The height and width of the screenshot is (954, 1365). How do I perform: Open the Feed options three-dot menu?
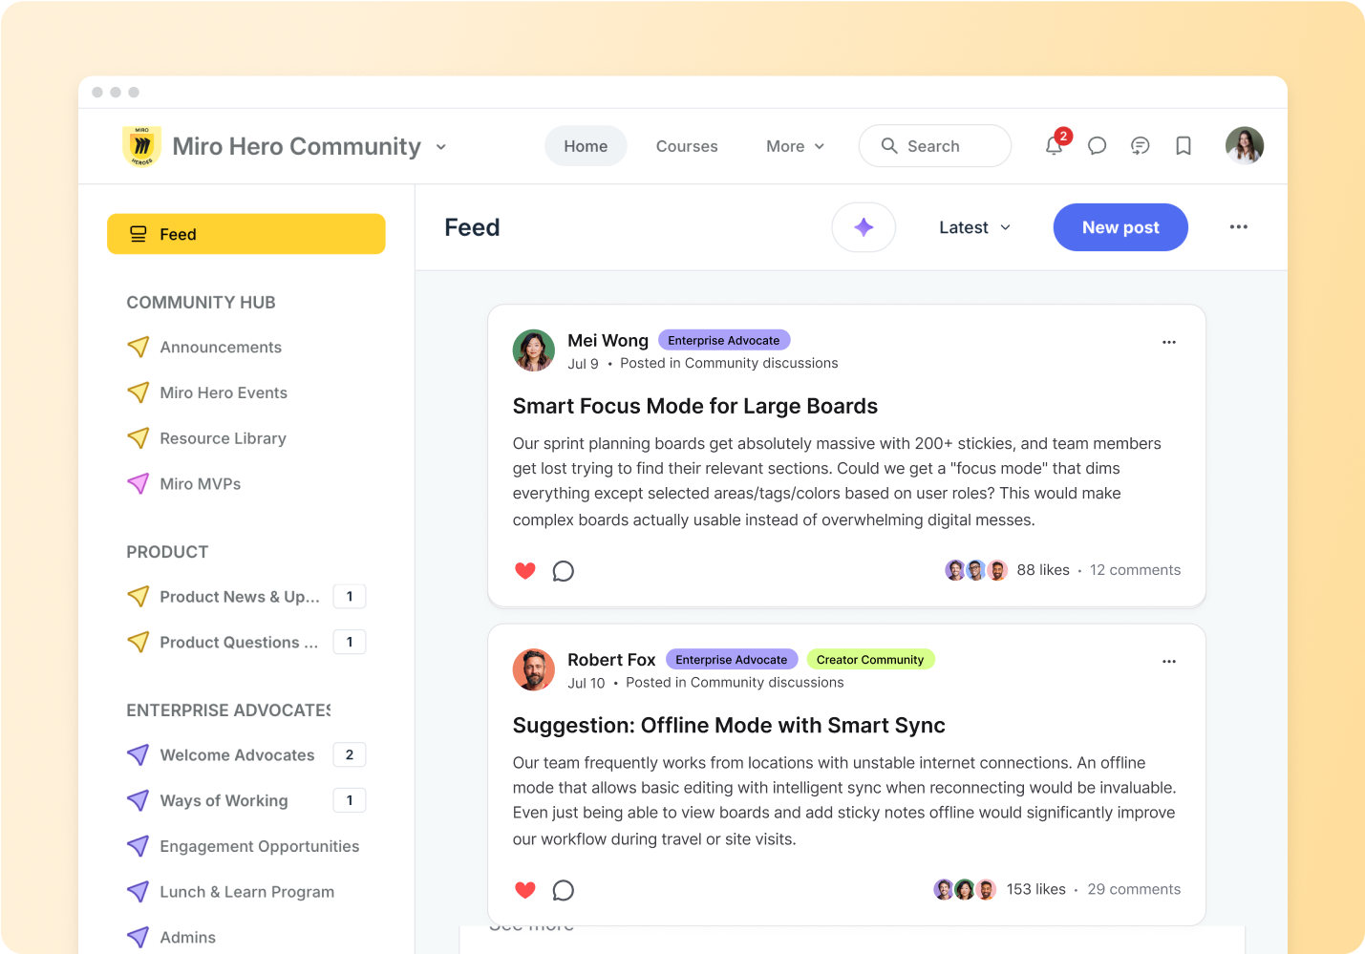(x=1238, y=227)
